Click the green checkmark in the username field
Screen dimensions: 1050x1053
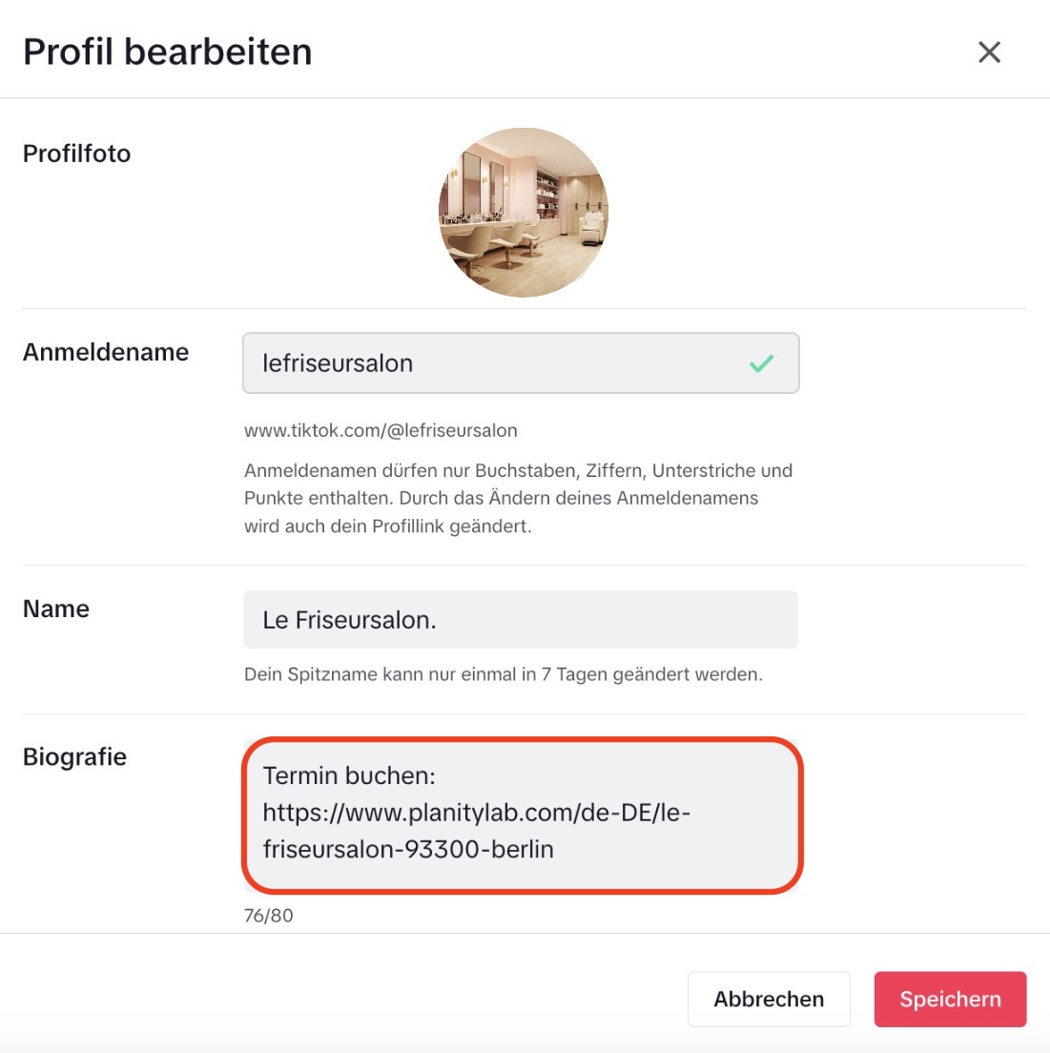click(761, 363)
